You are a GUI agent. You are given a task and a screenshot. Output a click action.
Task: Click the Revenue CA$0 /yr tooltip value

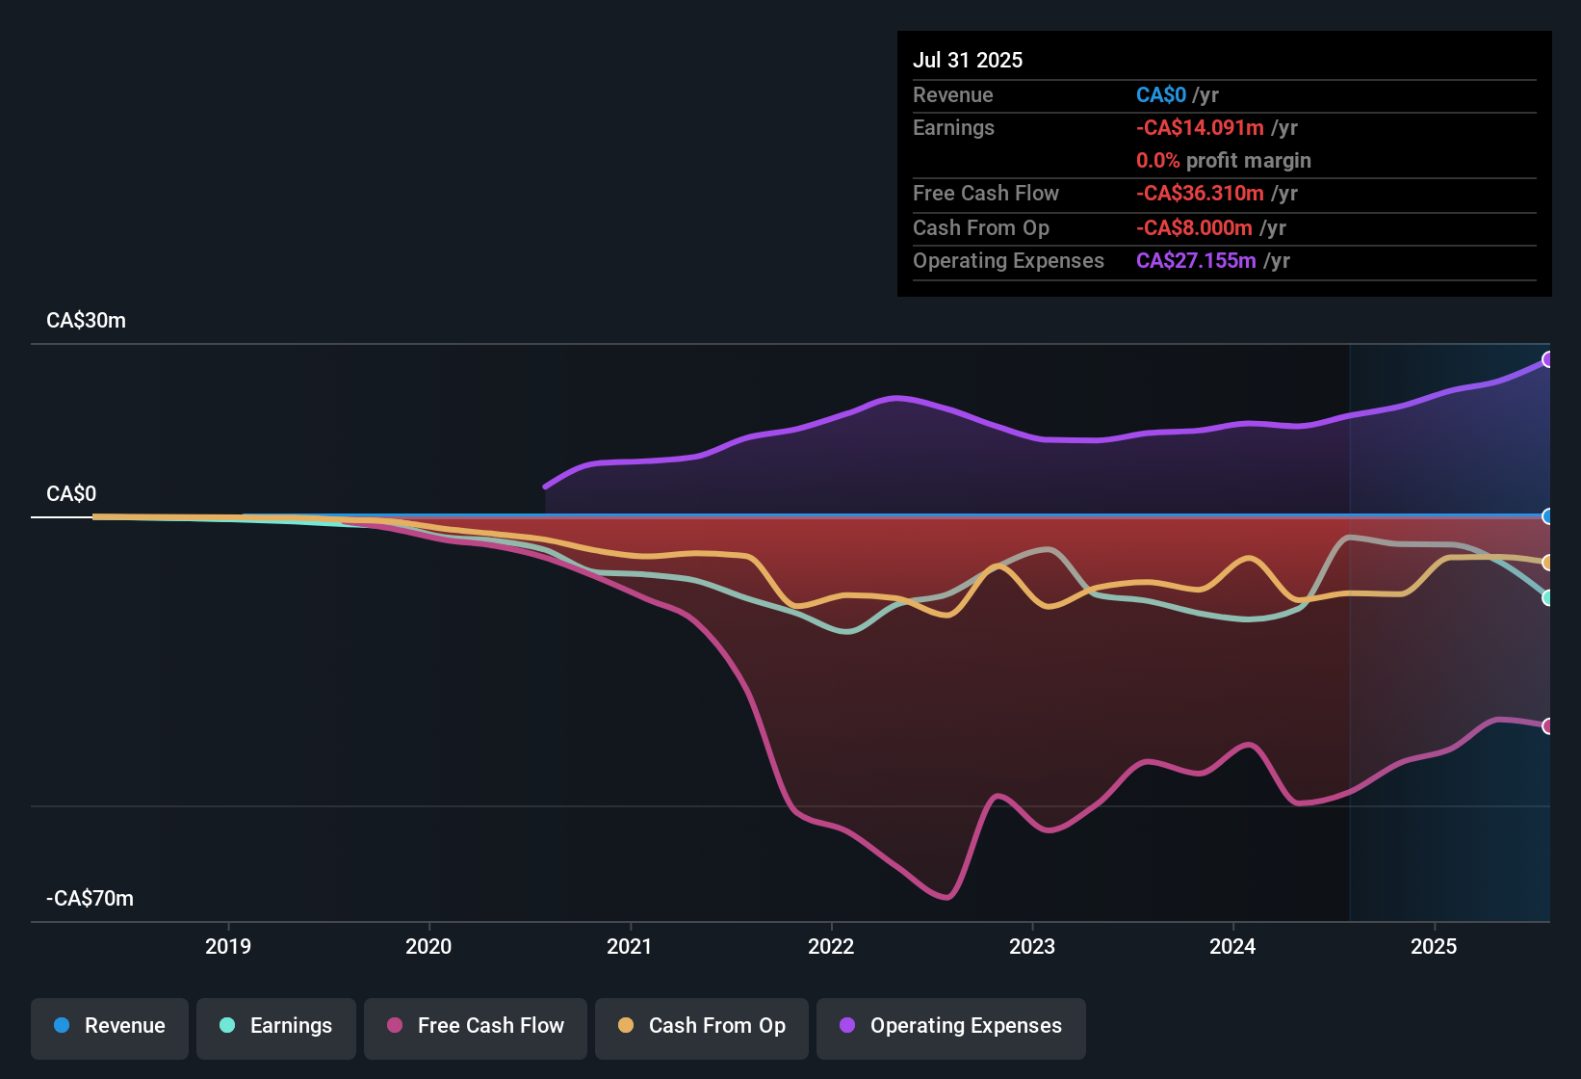1178,95
